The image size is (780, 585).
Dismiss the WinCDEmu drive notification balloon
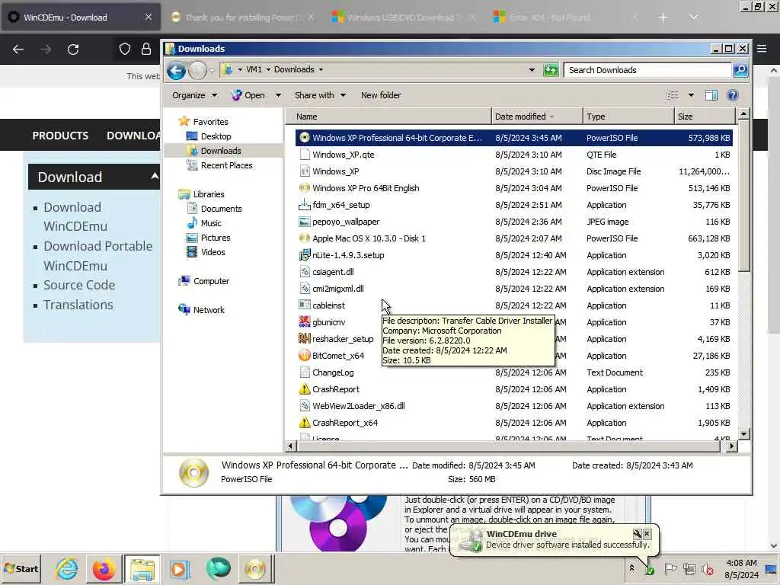point(647,534)
